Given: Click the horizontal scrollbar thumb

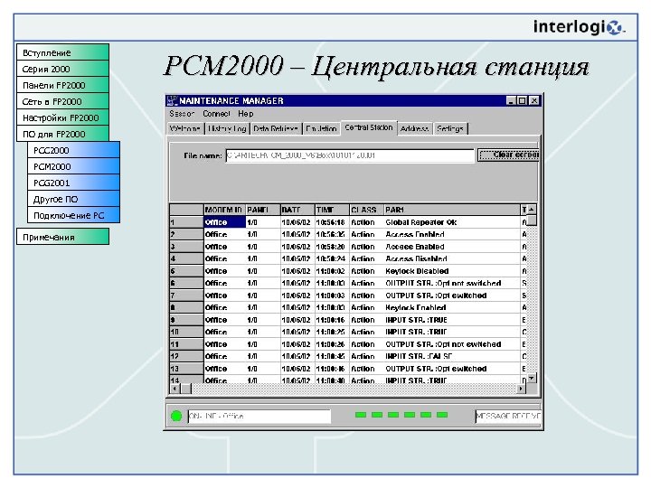Looking at the screenshot, I should [x=186, y=389].
